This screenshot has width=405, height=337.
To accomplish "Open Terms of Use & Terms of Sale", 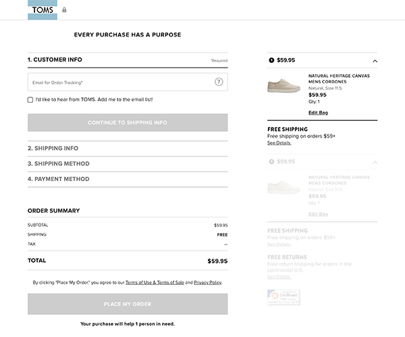I will 154,282.
